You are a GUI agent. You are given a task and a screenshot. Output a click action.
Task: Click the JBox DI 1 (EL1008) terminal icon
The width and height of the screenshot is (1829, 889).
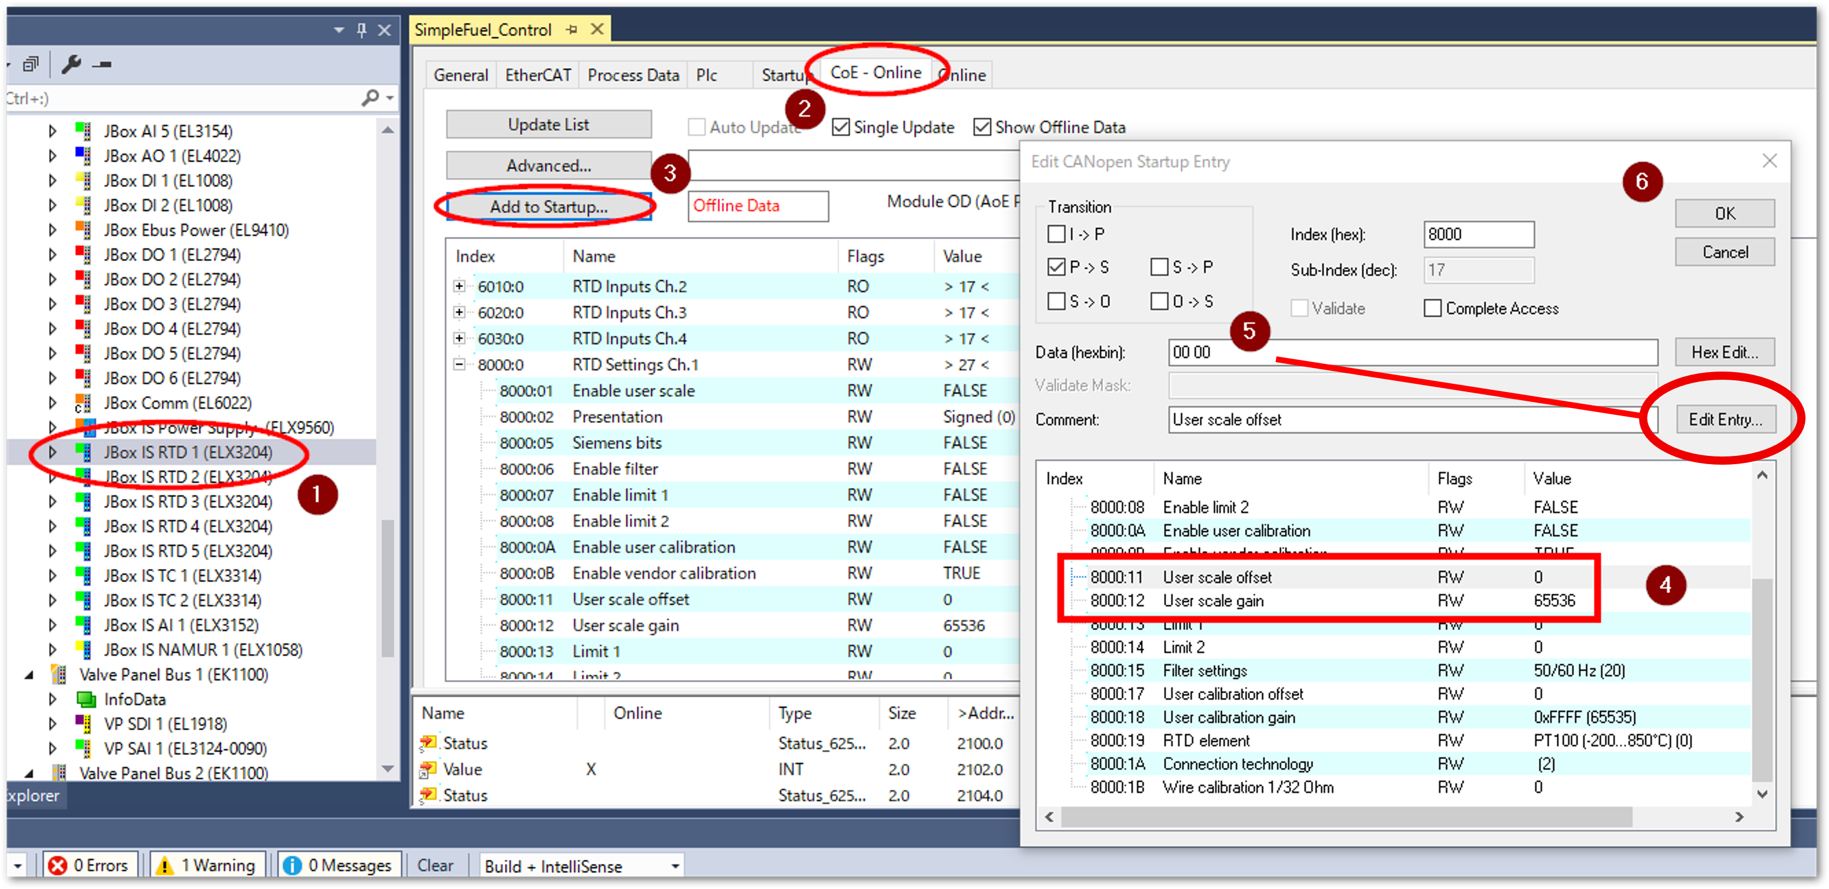click(x=83, y=181)
